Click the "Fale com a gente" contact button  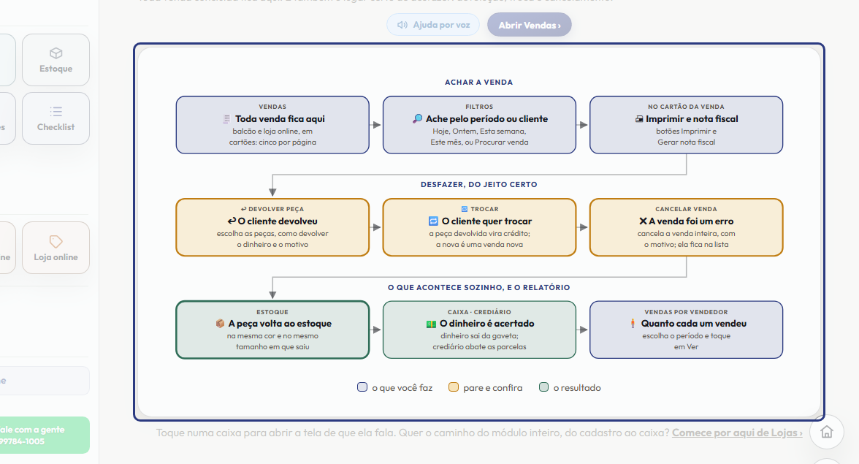tap(44, 435)
